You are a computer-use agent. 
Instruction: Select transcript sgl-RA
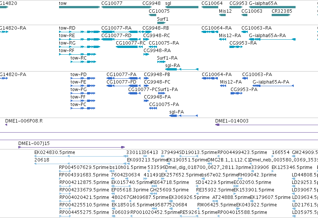click(182, 69)
